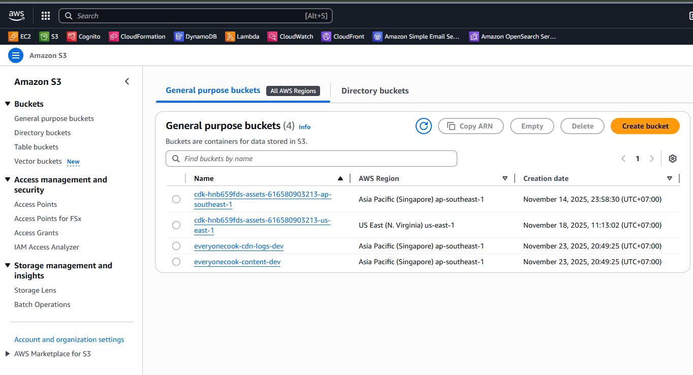The width and height of the screenshot is (693, 375).
Task: Open bucket table preferences gear
Action: click(673, 159)
